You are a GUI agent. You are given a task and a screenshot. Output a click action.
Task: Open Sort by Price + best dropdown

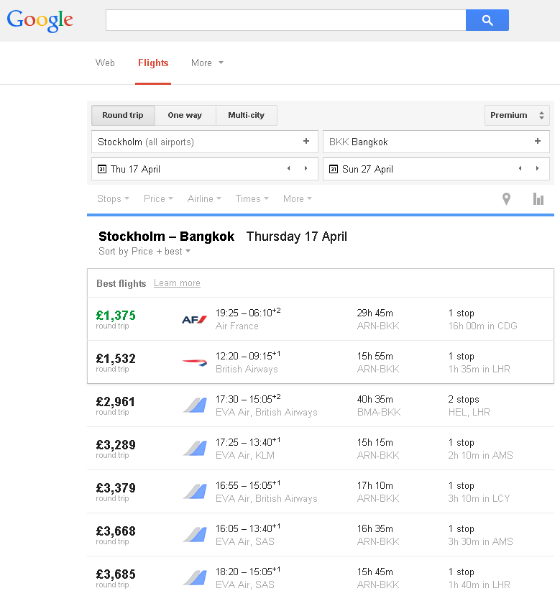coord(144,252)
